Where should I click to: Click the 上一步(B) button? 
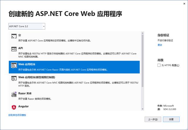[153, 119]
